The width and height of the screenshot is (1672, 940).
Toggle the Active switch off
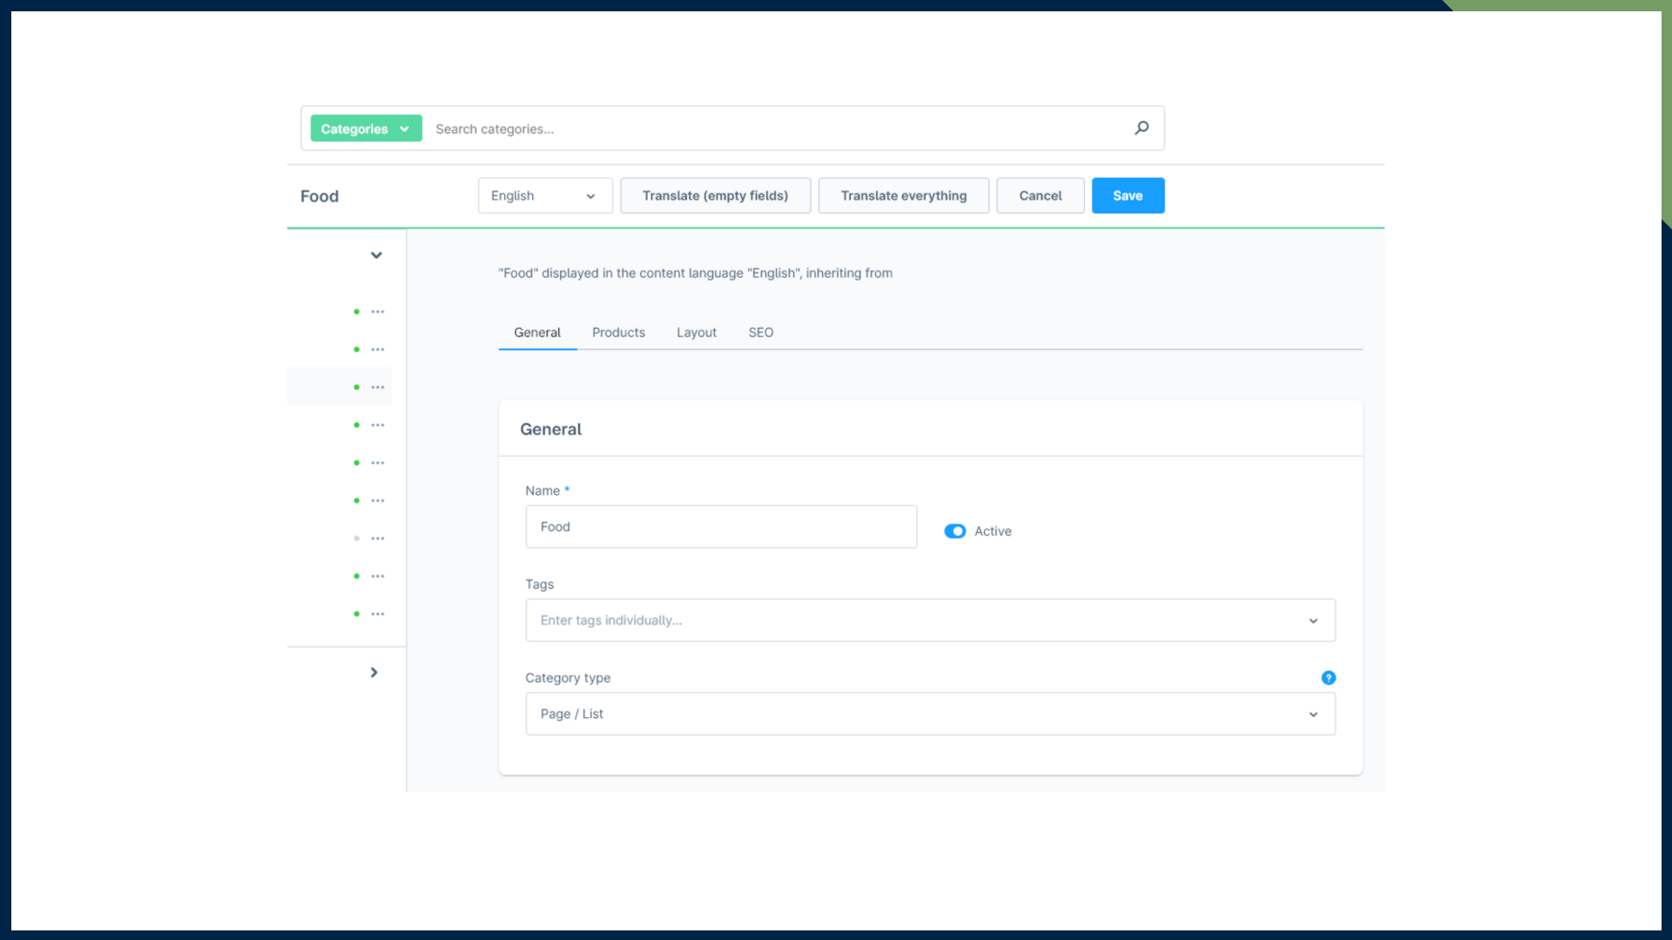coord(955,531)
